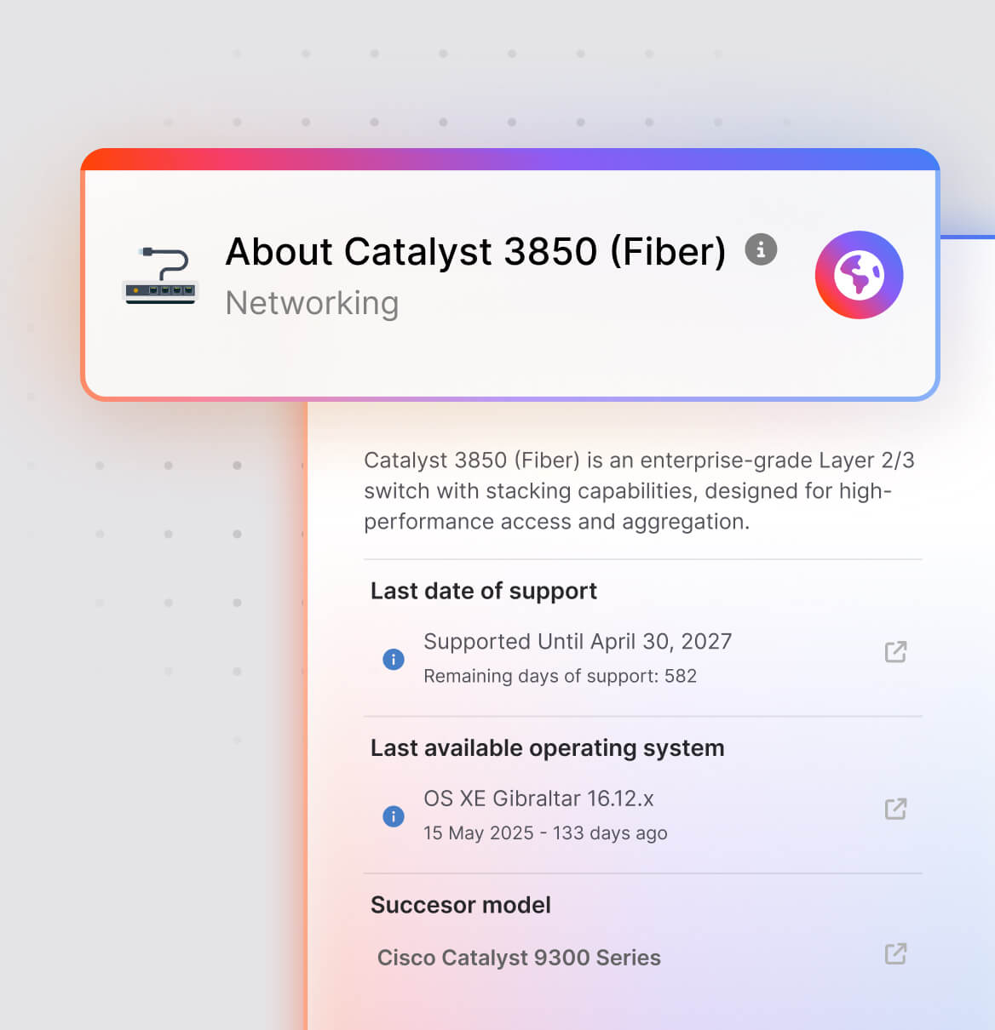
Task: Click the network switch device icon
Action: [160, 276]
